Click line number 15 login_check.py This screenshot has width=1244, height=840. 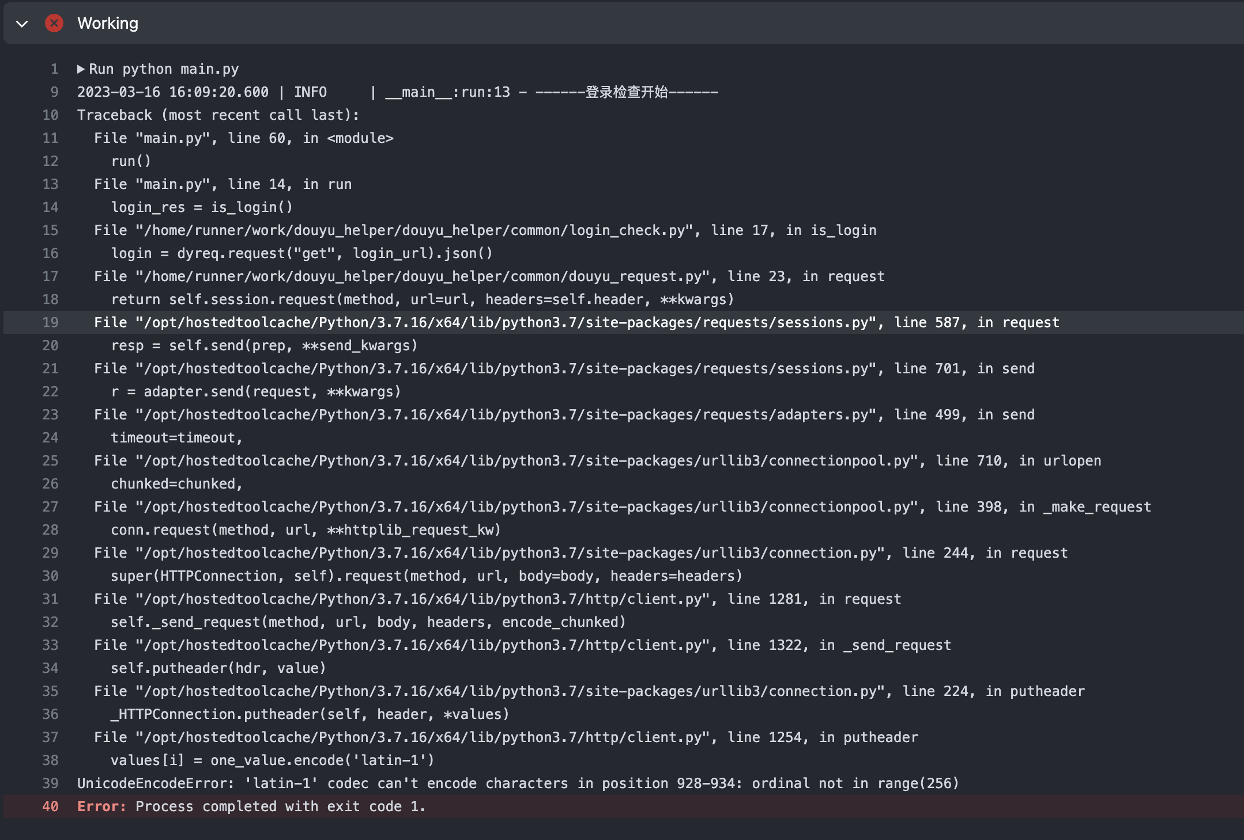pyautogui.click(x=51, y=230)
